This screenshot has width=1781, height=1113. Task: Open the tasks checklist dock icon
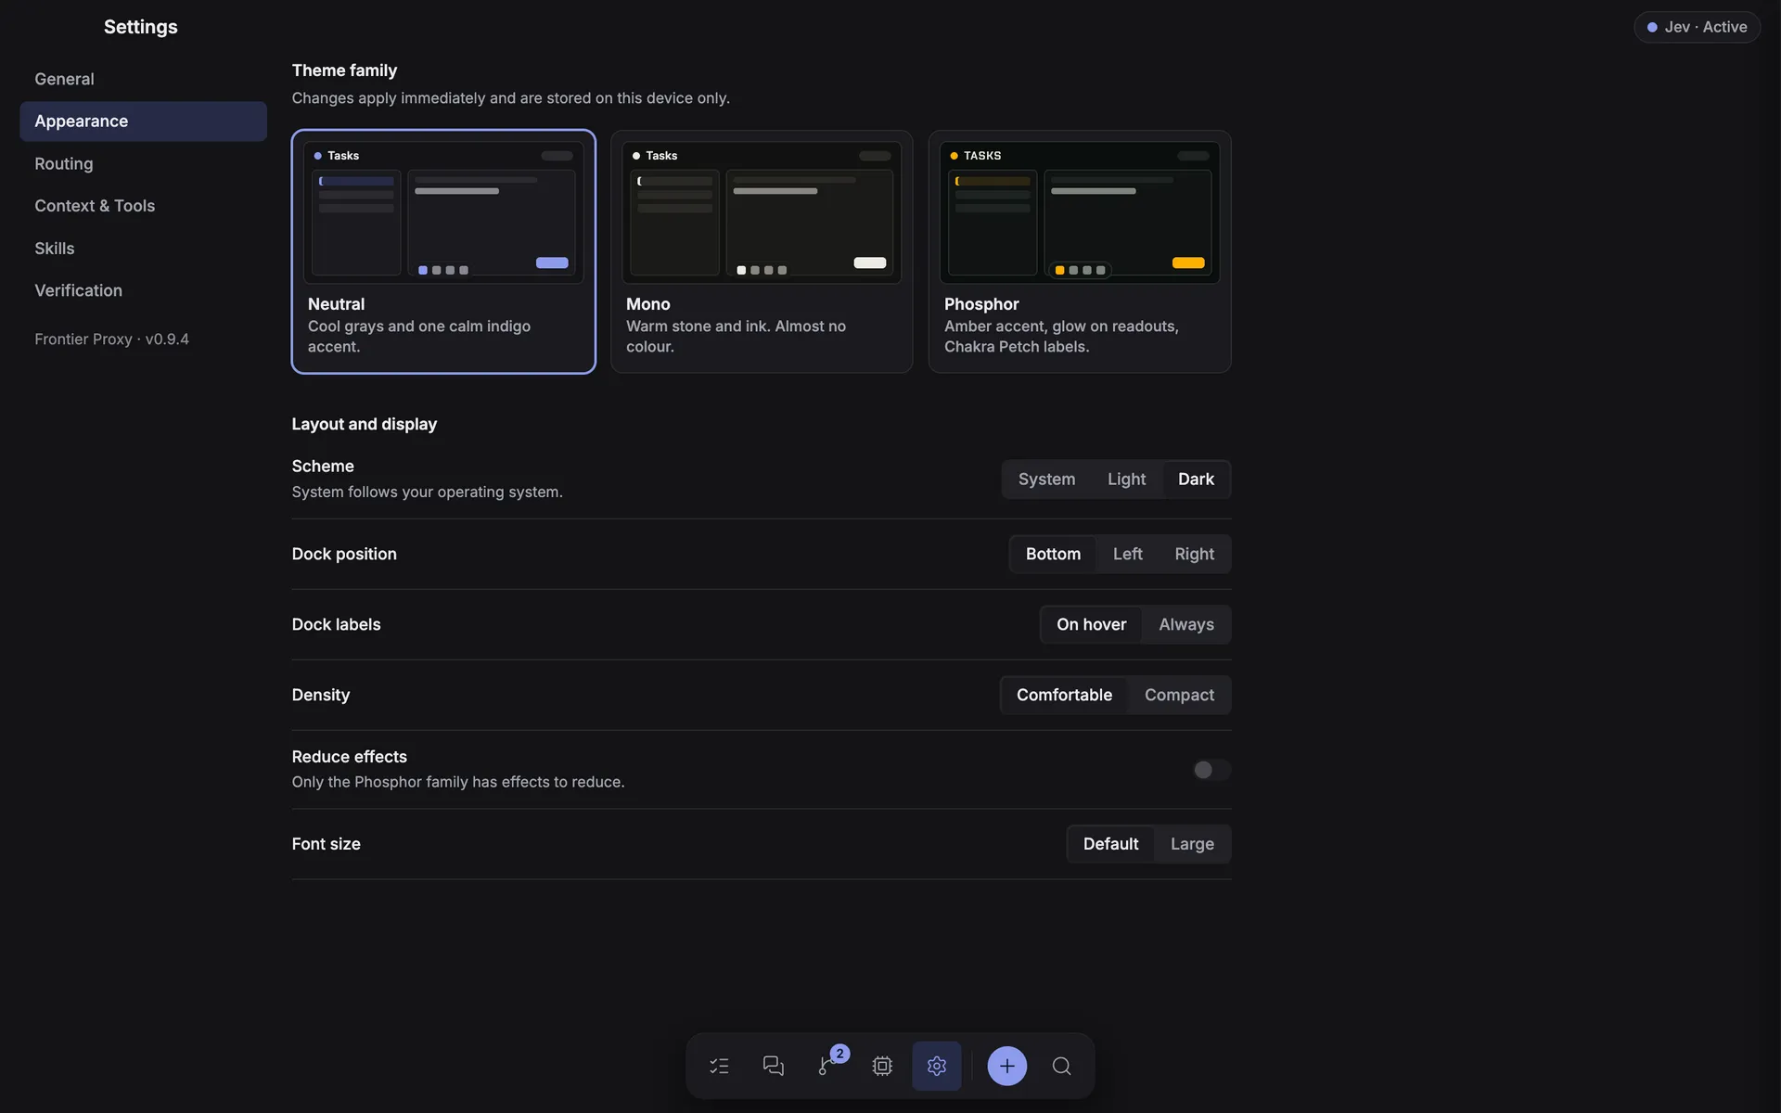[719, 1066]
